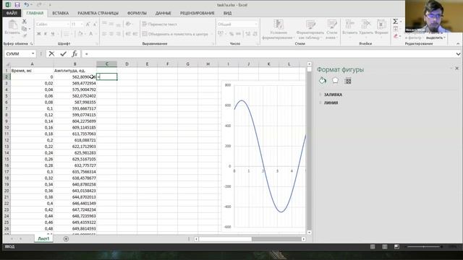Open the Форматировать как таблицу dropdown
Screen dimensions: 463x260
pyautogui.click(x=310, y=30)
